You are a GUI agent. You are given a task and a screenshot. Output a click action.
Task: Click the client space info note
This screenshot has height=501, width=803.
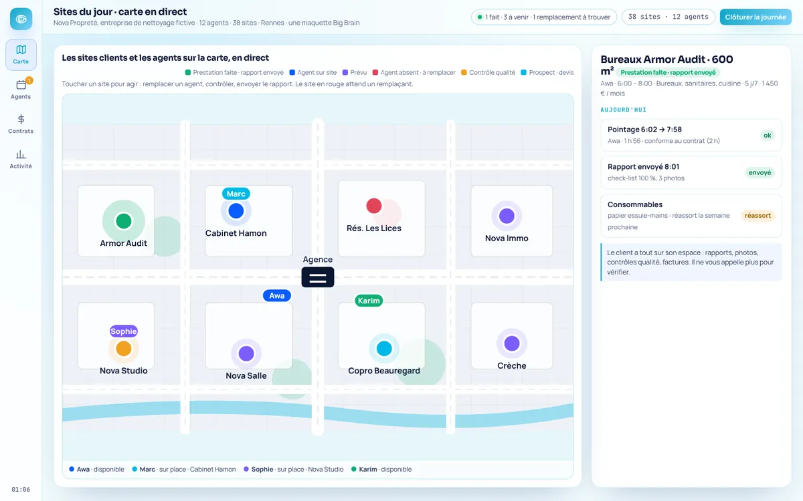pyautogui.click(x=691, y=263)
